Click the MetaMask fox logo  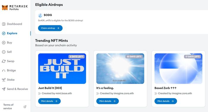point(5,8)
